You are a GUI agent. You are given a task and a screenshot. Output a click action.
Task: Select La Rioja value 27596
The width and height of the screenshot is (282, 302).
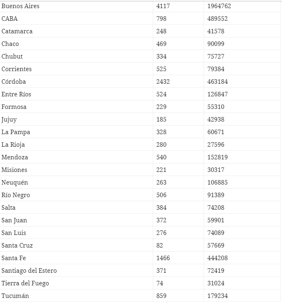pos(215,145)
